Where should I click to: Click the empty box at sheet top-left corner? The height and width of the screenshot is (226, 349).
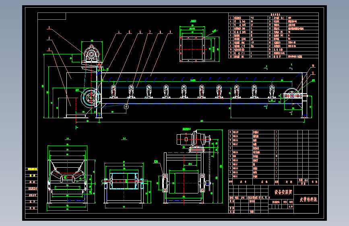[52, 16]
